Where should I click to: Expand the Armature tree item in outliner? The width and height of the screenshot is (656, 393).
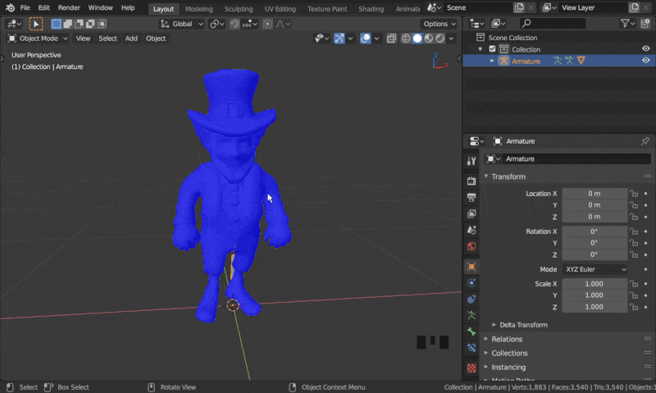[x=492, y=61]
